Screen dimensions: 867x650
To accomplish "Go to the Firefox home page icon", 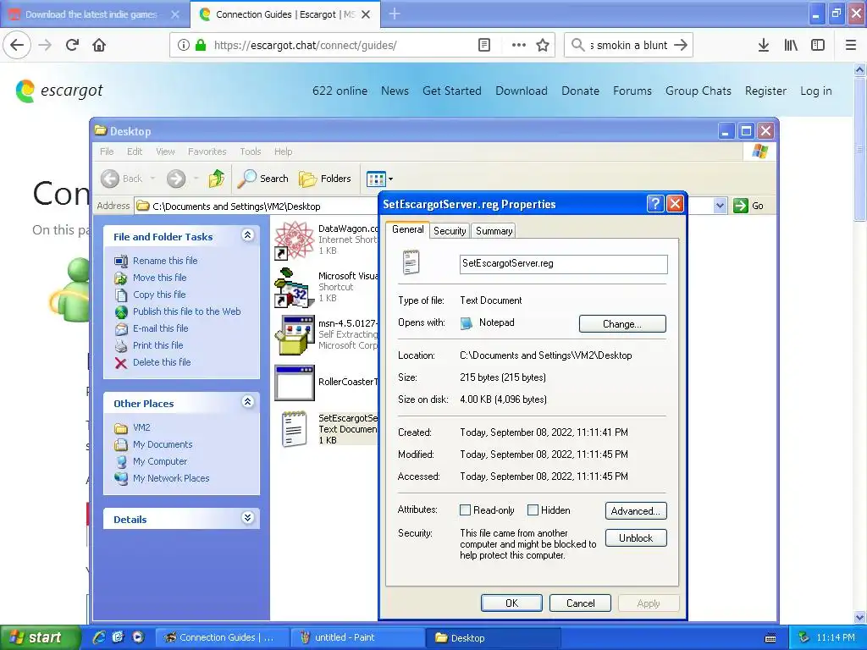I will 99,45.
